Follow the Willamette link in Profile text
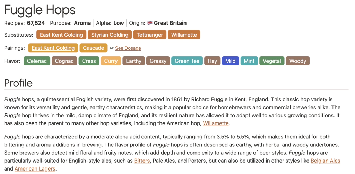Image resolution: width=355 pixels, height=174 pixels. coord(216,123)
